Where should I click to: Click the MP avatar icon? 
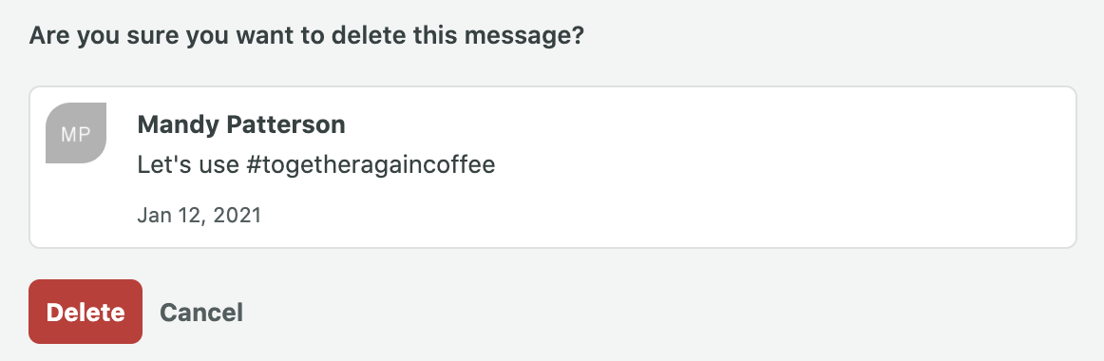pos(76,133)
